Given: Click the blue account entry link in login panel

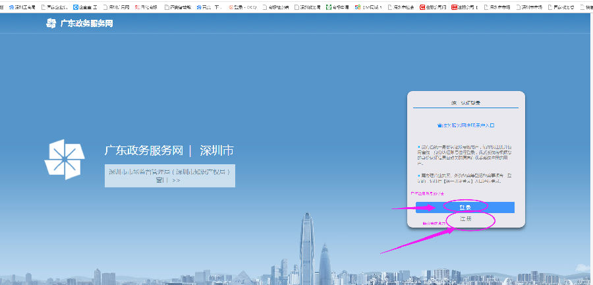Looking at the screenshot, I should (x=465, y=125).
